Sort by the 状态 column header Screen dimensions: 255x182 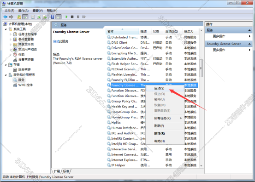(x=158, y=31)
